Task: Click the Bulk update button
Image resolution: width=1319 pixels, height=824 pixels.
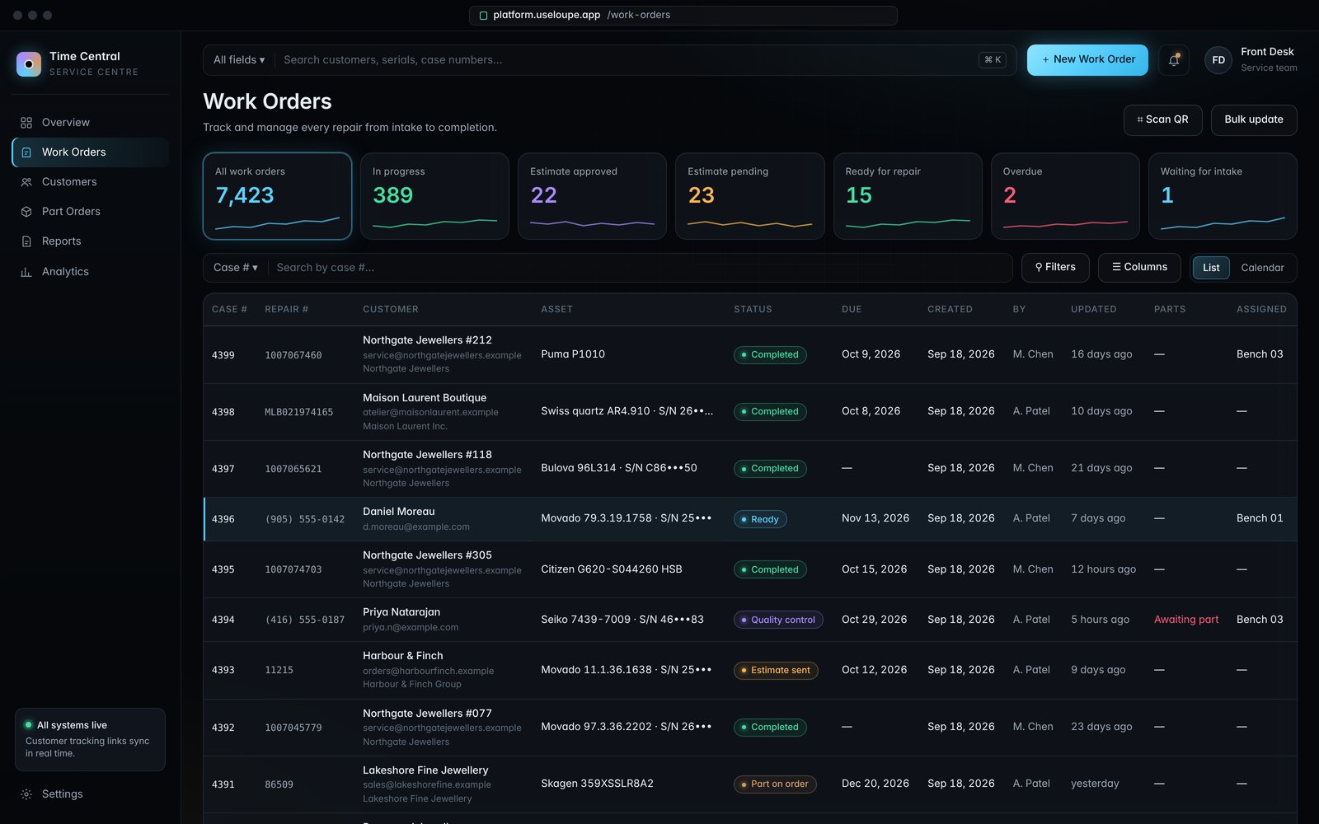Action: [x=1254, y=119]
